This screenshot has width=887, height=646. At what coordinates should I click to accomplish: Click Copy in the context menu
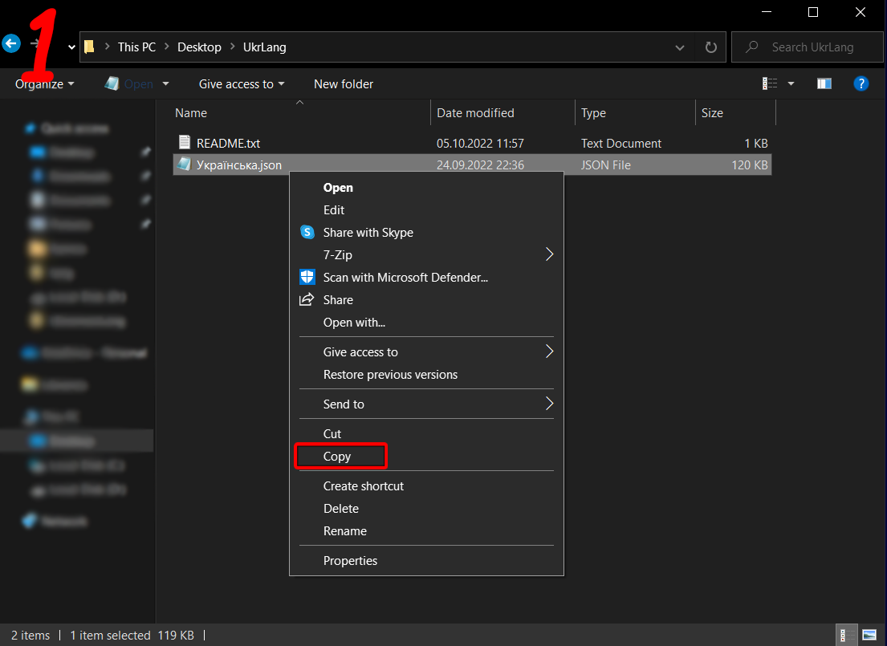[x=337, y=457]
